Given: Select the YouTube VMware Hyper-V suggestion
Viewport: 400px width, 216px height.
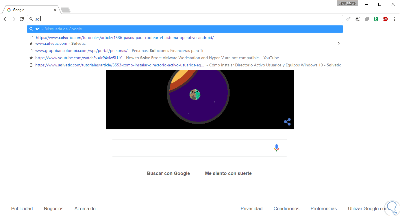Looking at the screenshot, I should pos(185,58).
